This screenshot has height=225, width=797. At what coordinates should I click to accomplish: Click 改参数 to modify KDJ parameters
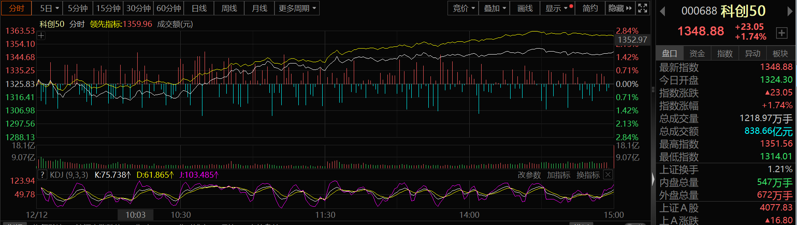[x=529, y=175]
